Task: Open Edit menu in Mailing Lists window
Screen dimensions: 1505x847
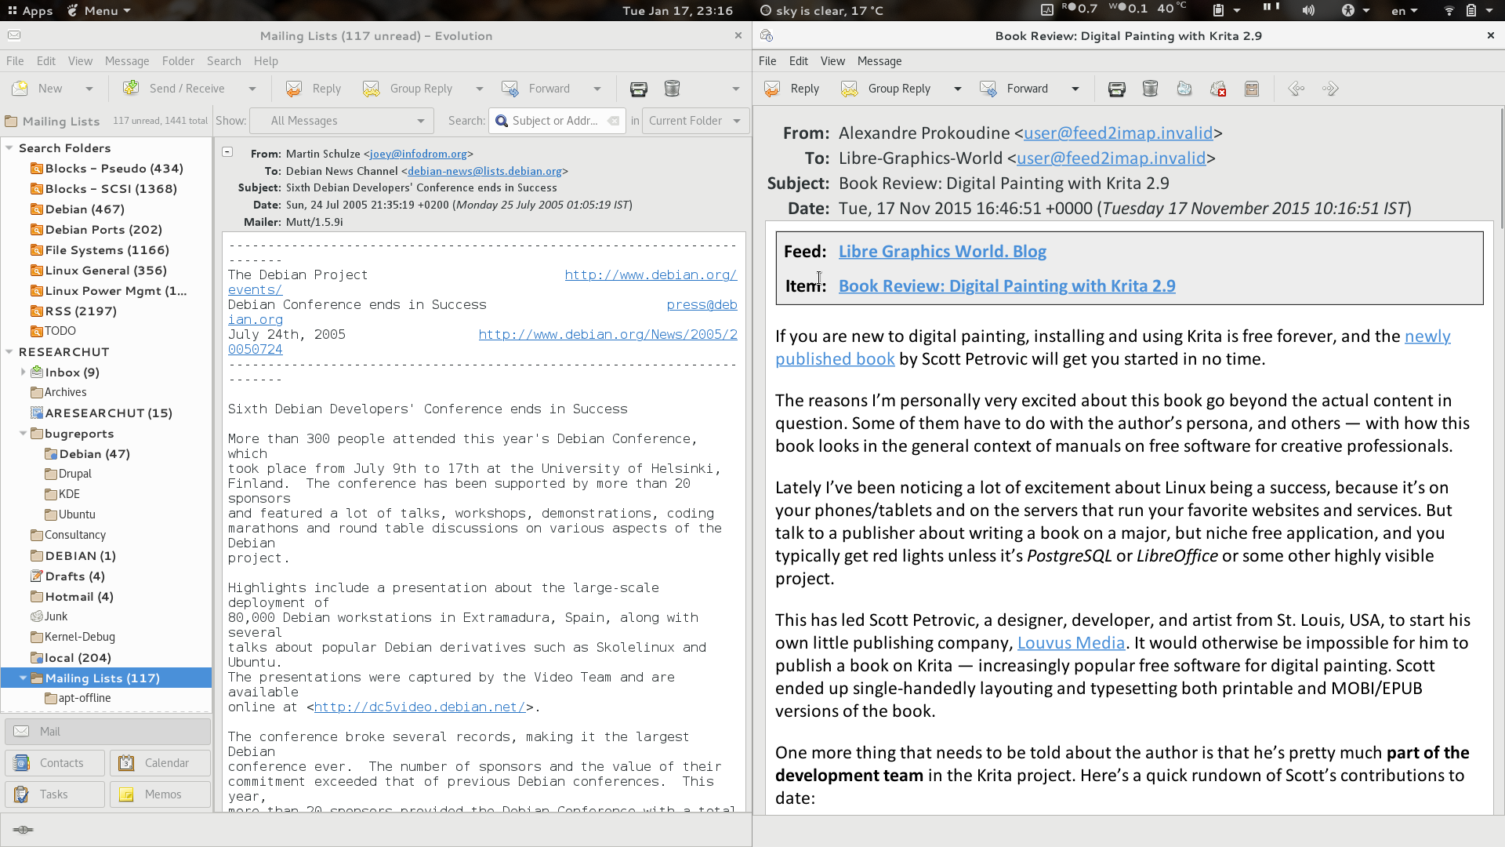Action: (46, 61)
